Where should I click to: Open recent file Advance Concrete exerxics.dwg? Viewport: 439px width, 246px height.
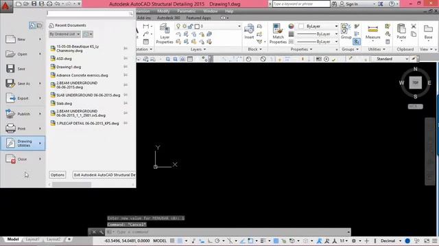tap(82, 75)
